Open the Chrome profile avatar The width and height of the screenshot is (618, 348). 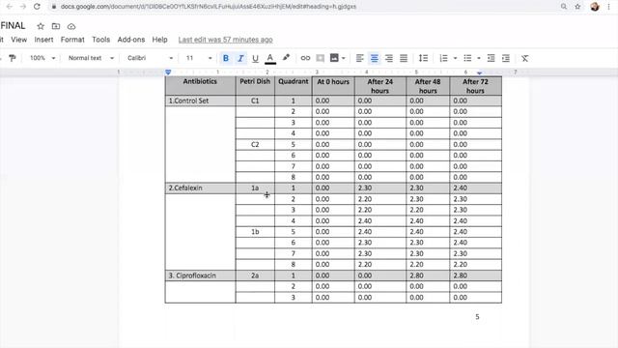(x=595, y=7)
